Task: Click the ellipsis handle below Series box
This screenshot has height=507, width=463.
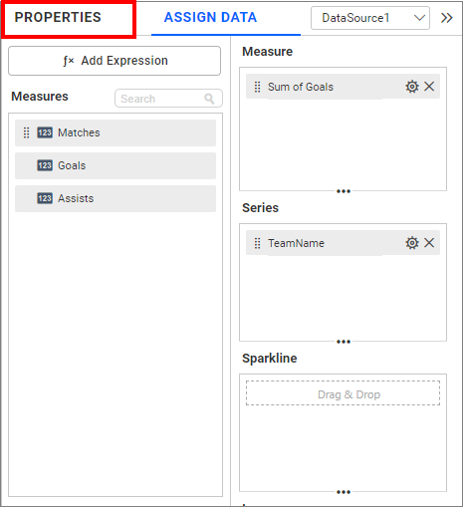Action: pyautogui.click(x=344, y=342)
